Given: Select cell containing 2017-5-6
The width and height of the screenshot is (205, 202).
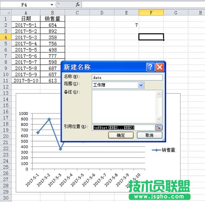Looking at the screenshot, I should [26, 56].
